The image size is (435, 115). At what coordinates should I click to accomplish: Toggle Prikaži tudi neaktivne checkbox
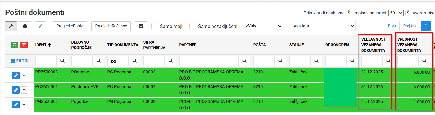tap(300, 12)
